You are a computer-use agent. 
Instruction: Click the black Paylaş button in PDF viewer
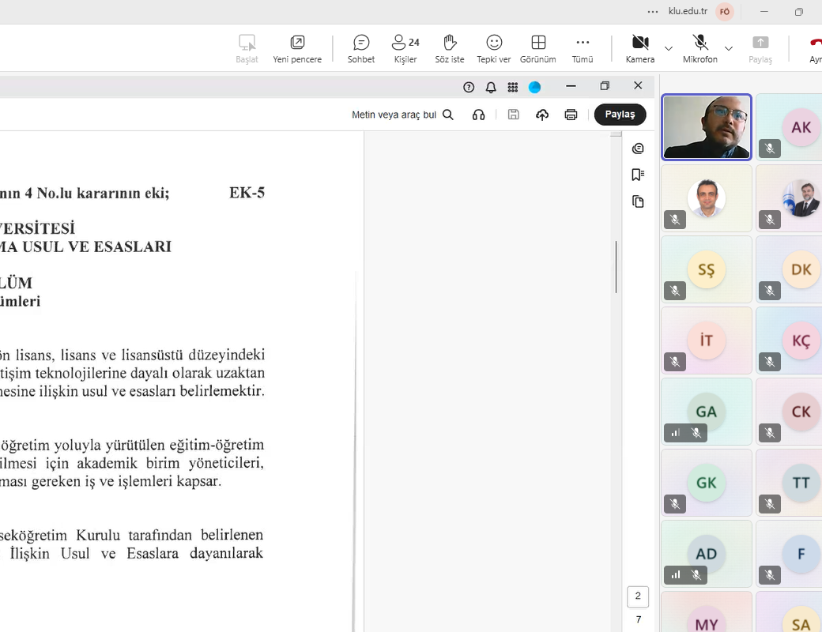click(620, 115)
